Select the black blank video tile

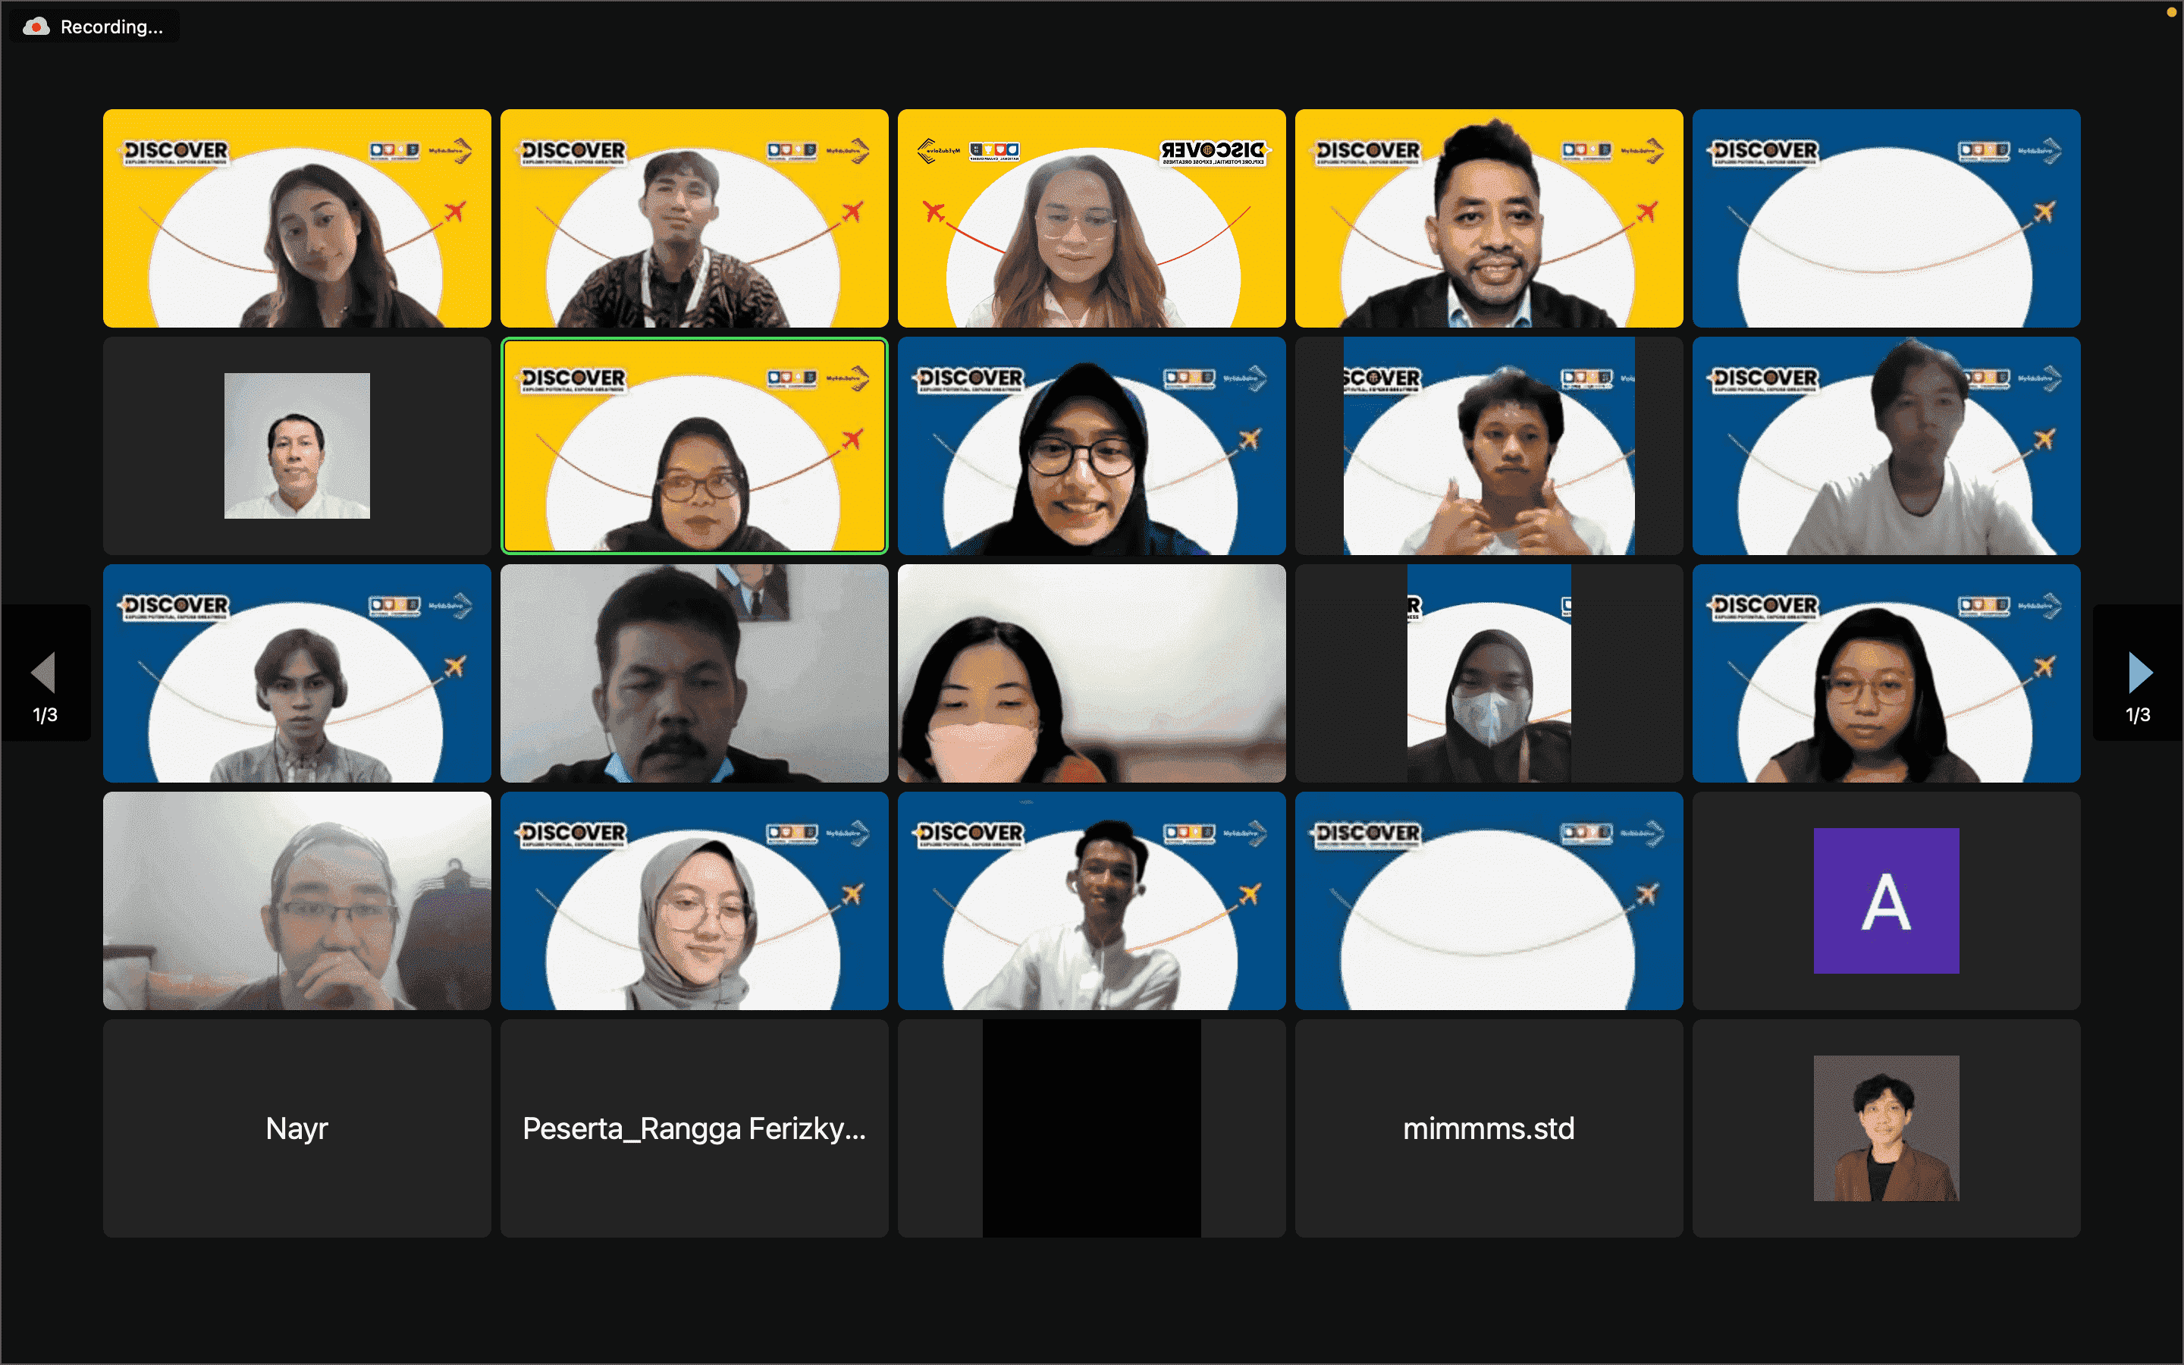(1091, 1128)
